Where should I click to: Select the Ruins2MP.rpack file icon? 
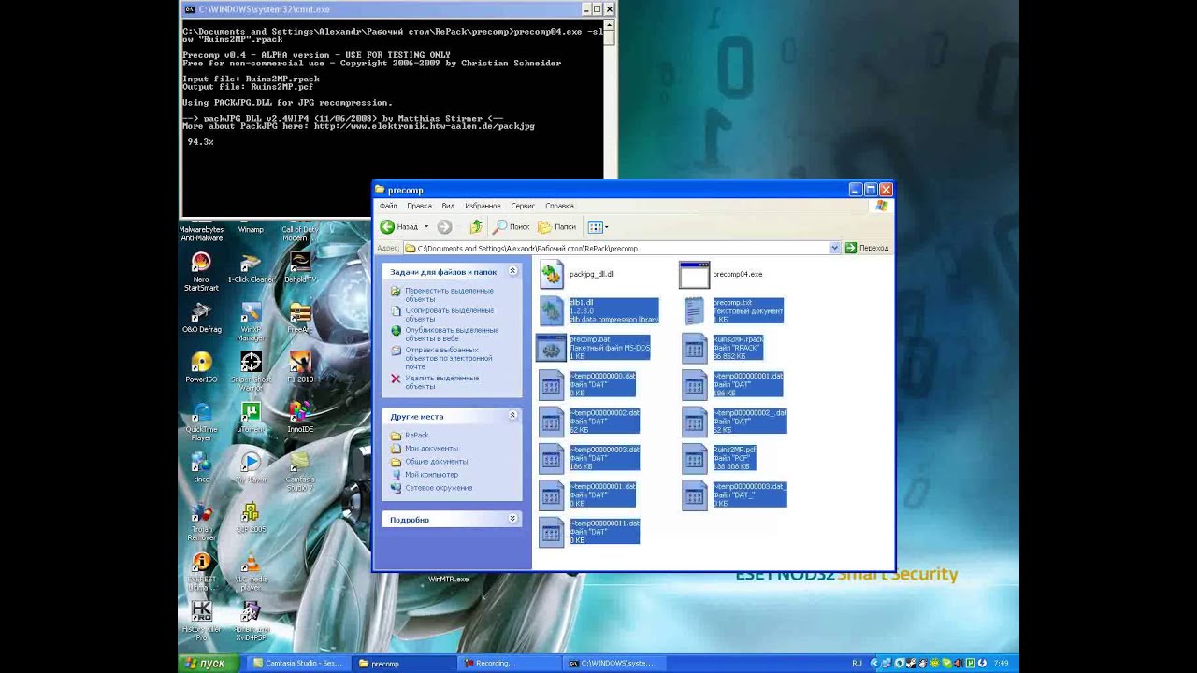click(694, 348)
